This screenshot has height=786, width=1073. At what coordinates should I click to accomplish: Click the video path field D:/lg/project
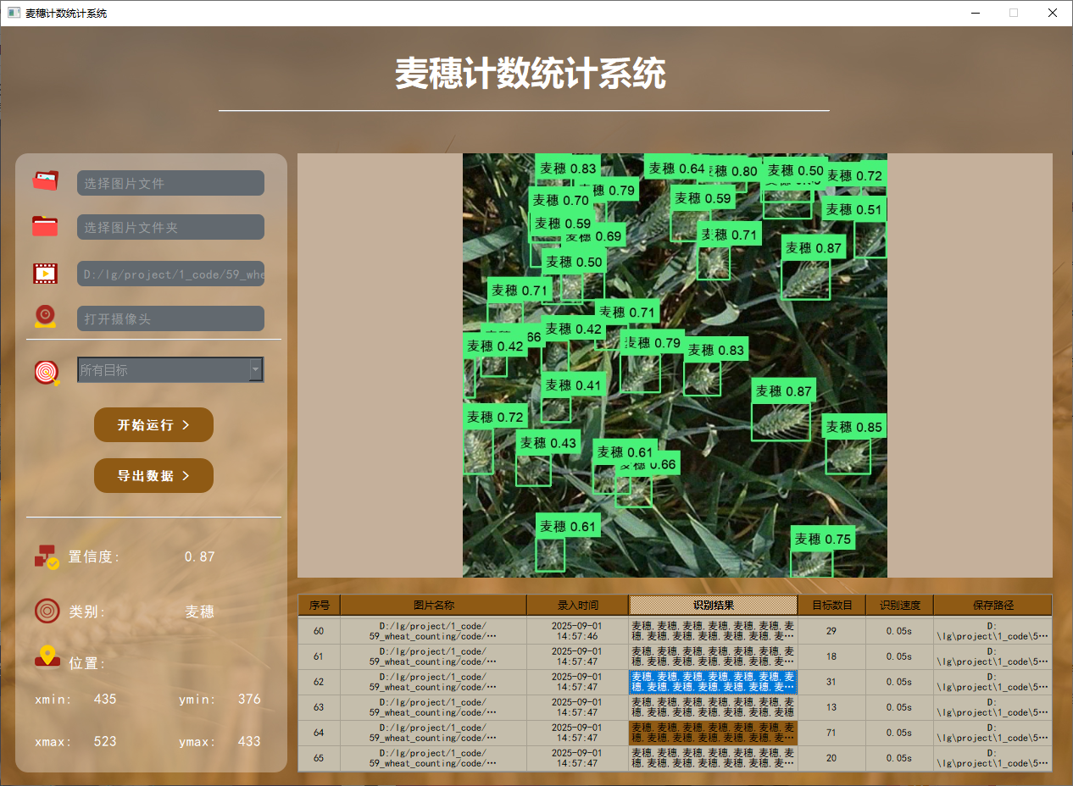coord(170,274)
